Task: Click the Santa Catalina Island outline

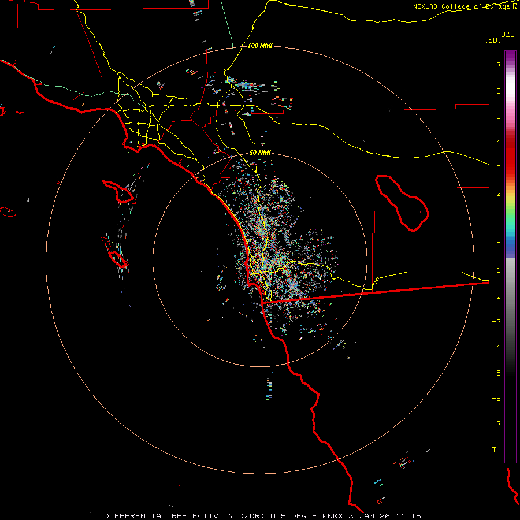Action: 120,192
